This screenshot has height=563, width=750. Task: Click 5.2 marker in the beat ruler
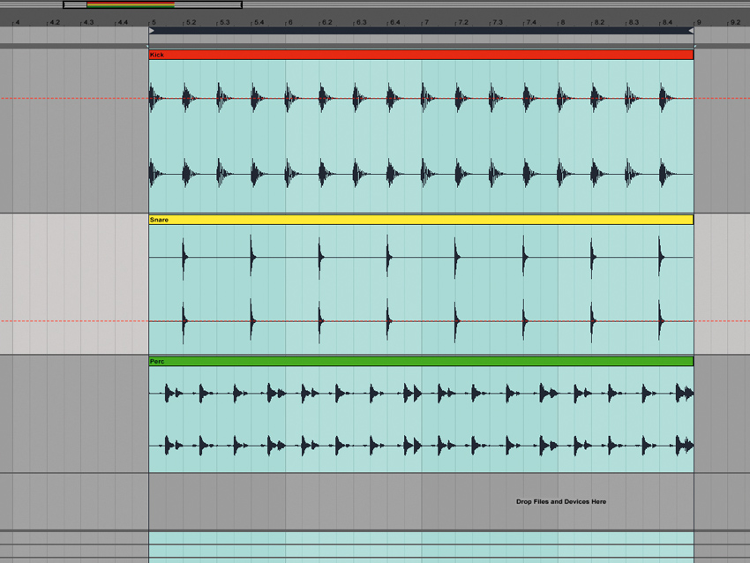click(191, 22)
